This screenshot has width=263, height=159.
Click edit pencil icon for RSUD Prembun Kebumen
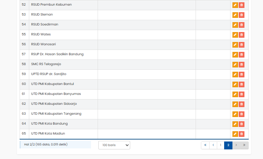[235, 5]
